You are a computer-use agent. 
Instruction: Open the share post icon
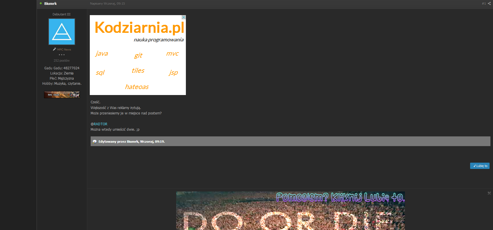point(489,3)
